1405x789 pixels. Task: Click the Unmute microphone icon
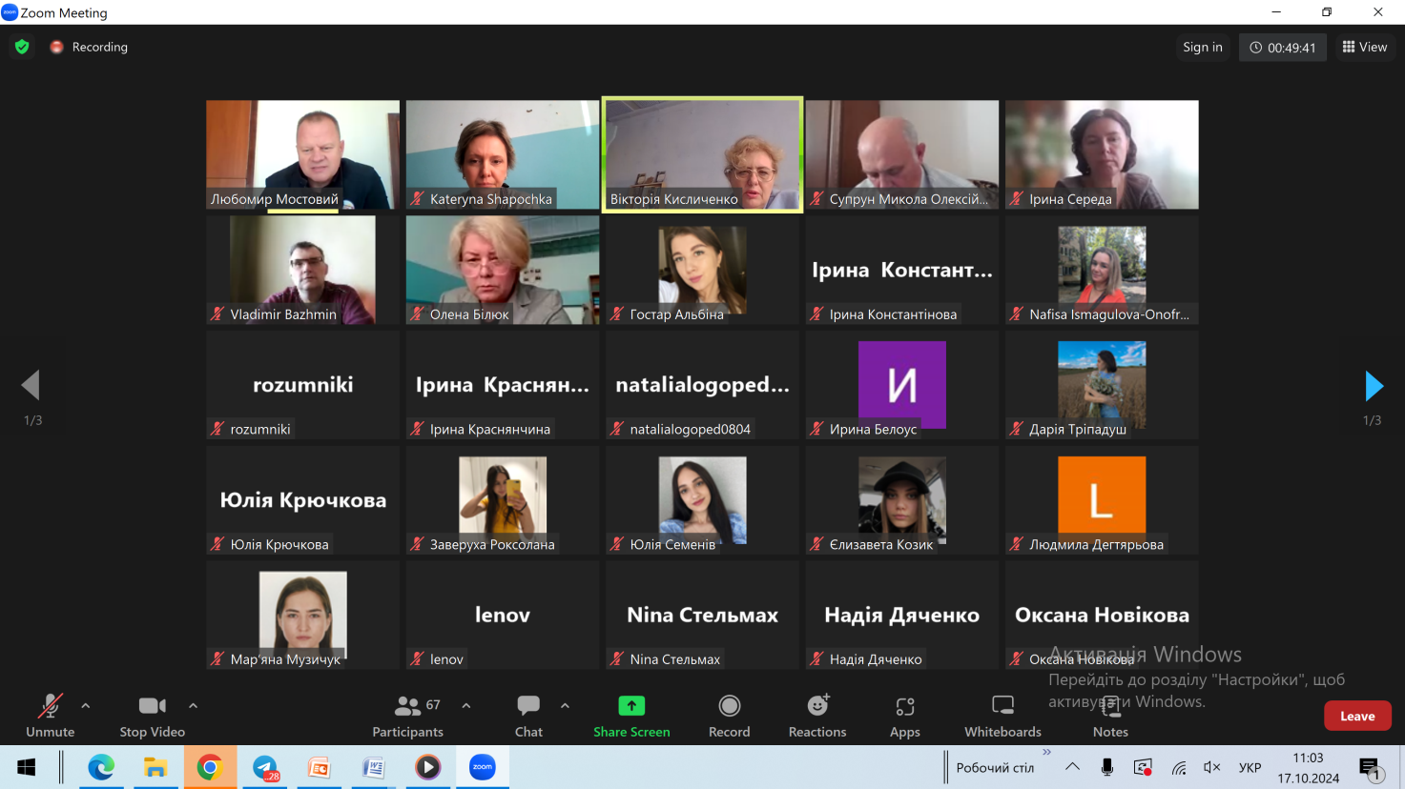50,706
